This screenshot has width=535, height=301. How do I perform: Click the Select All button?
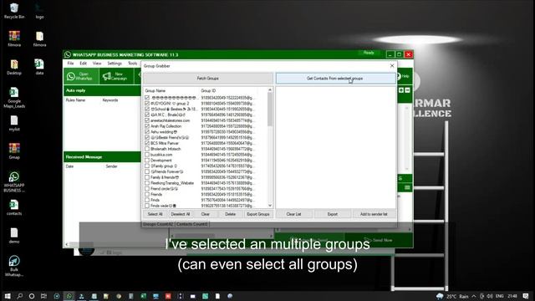tap(155, 214)
